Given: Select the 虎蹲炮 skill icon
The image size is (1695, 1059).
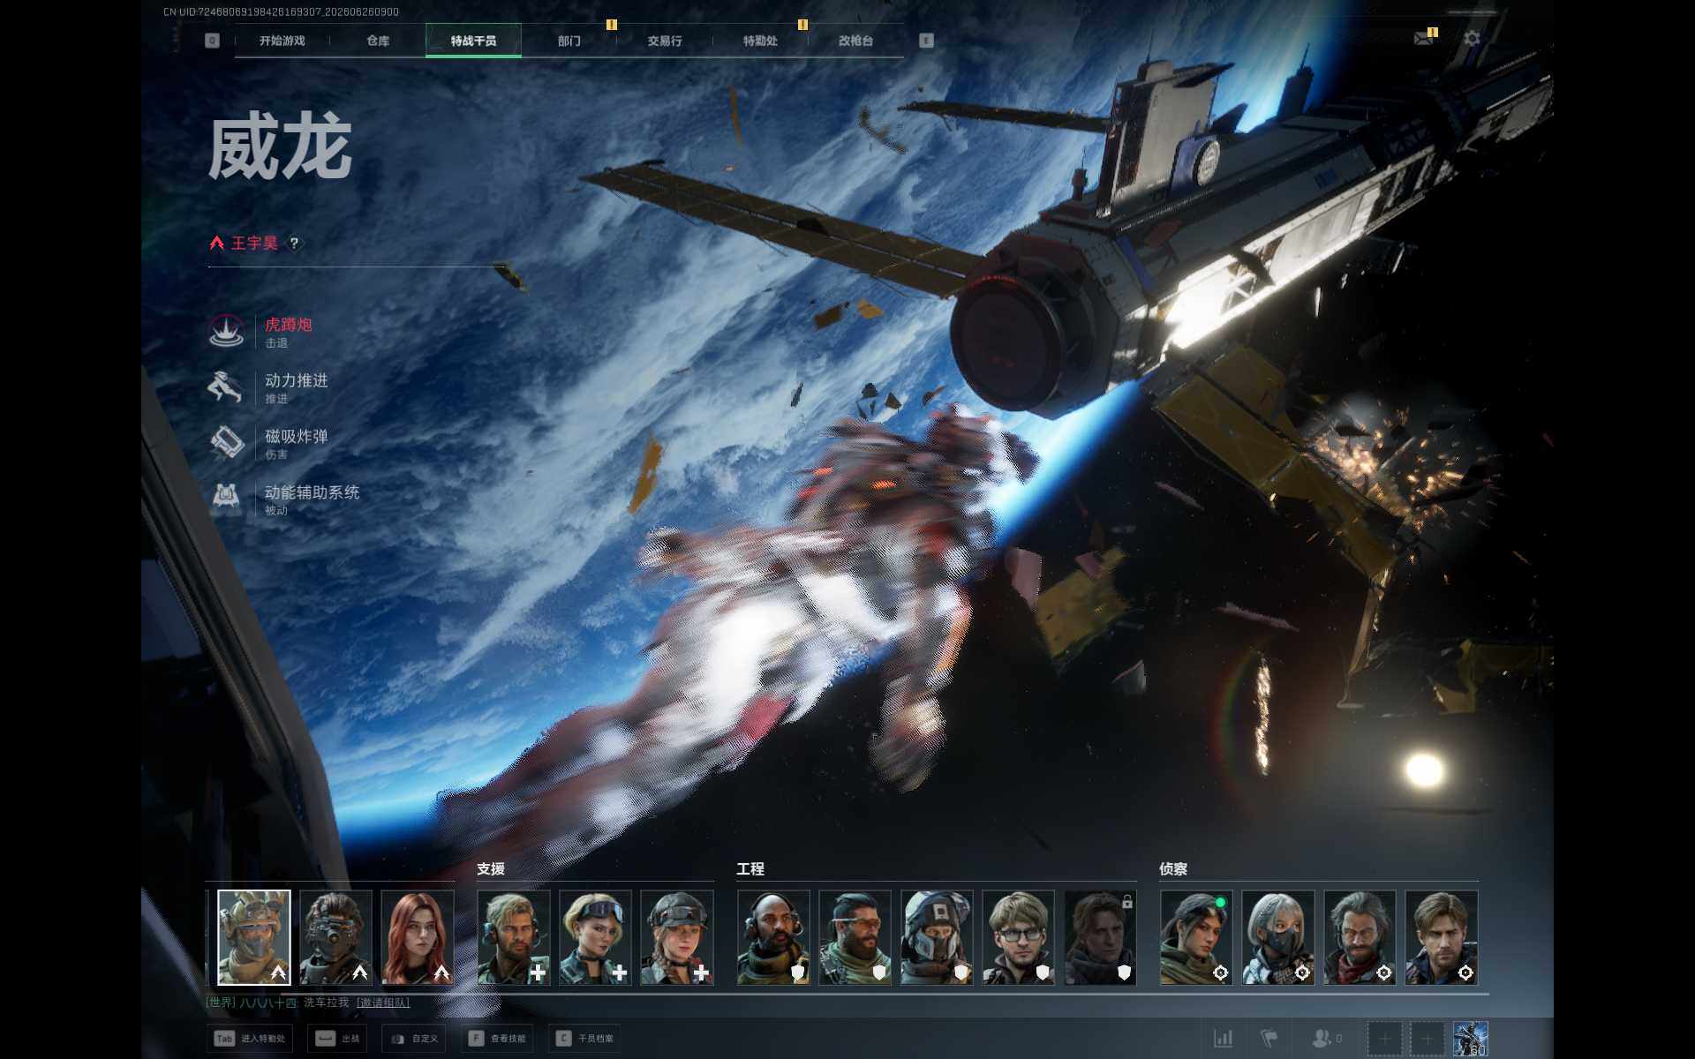Looking at the screenshot, I should pos(226,332).
